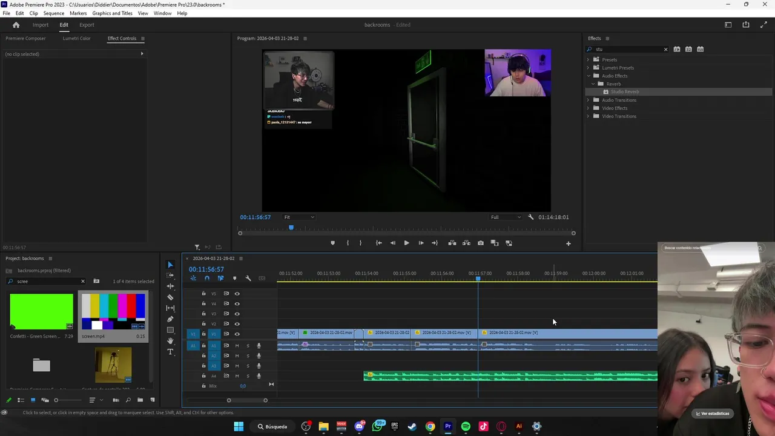Step back one frame in Program monitor
Image resolution: width=775 pixels, height=436 pixels.
point(392,243)
